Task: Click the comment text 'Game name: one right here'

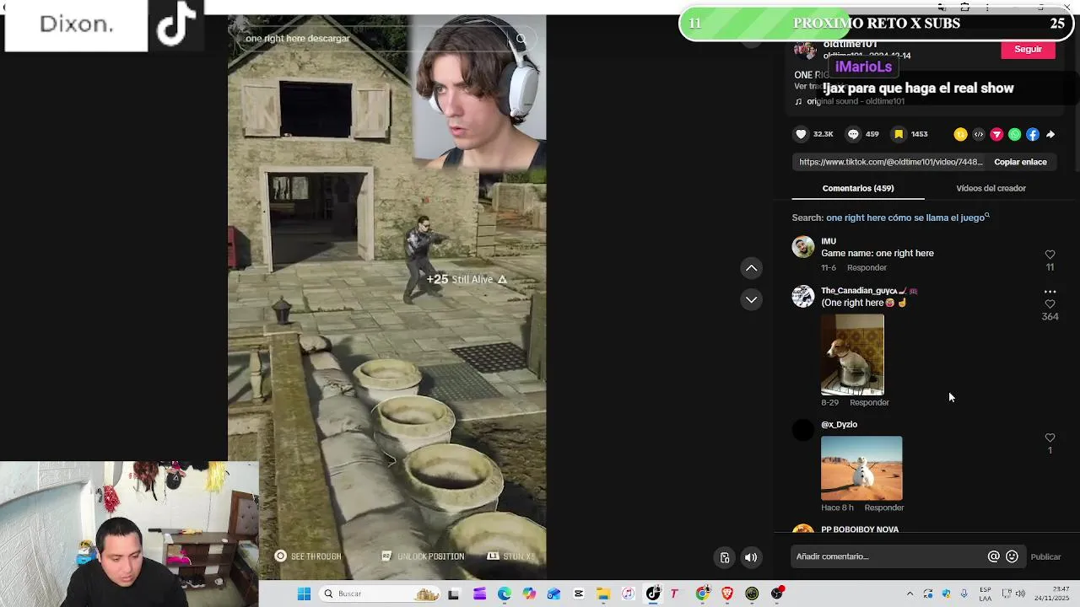Action: pyautogui.click(x=877, y=253)
